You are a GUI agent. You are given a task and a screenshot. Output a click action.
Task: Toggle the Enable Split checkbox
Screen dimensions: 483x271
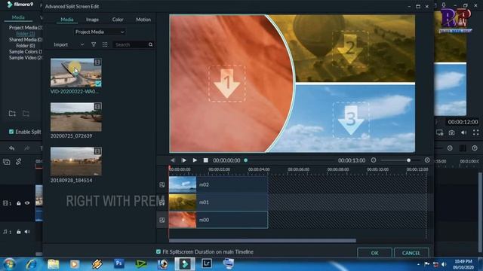[x=11, y=132]
